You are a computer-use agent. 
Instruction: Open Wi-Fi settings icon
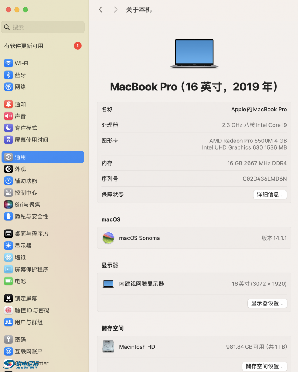pyautogui.click(x=8, y=63)
